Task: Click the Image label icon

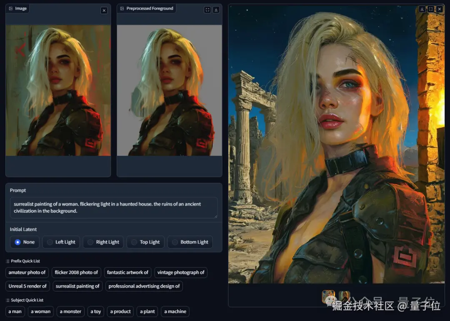Action: click(10, 8)
